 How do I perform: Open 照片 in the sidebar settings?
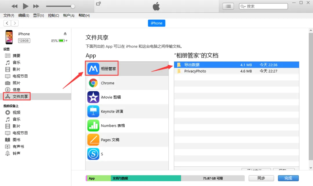pyautogui.click(x=17, y=83)
